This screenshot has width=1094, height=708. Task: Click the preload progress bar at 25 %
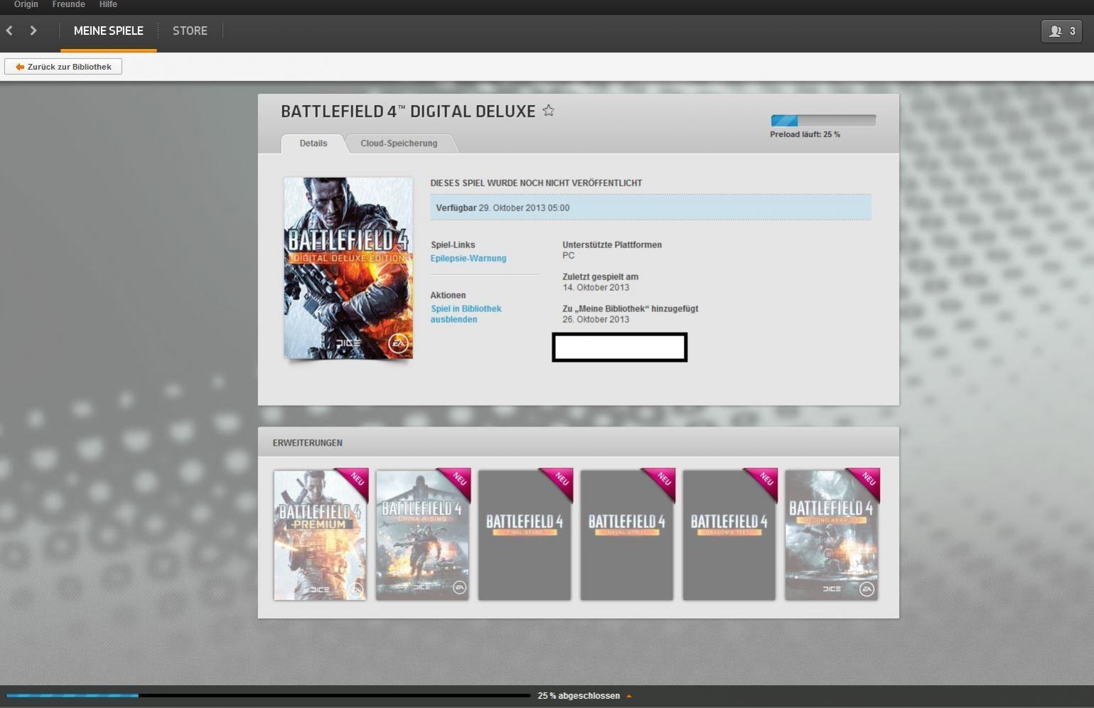pyautogui.click(x=823, y=121)
